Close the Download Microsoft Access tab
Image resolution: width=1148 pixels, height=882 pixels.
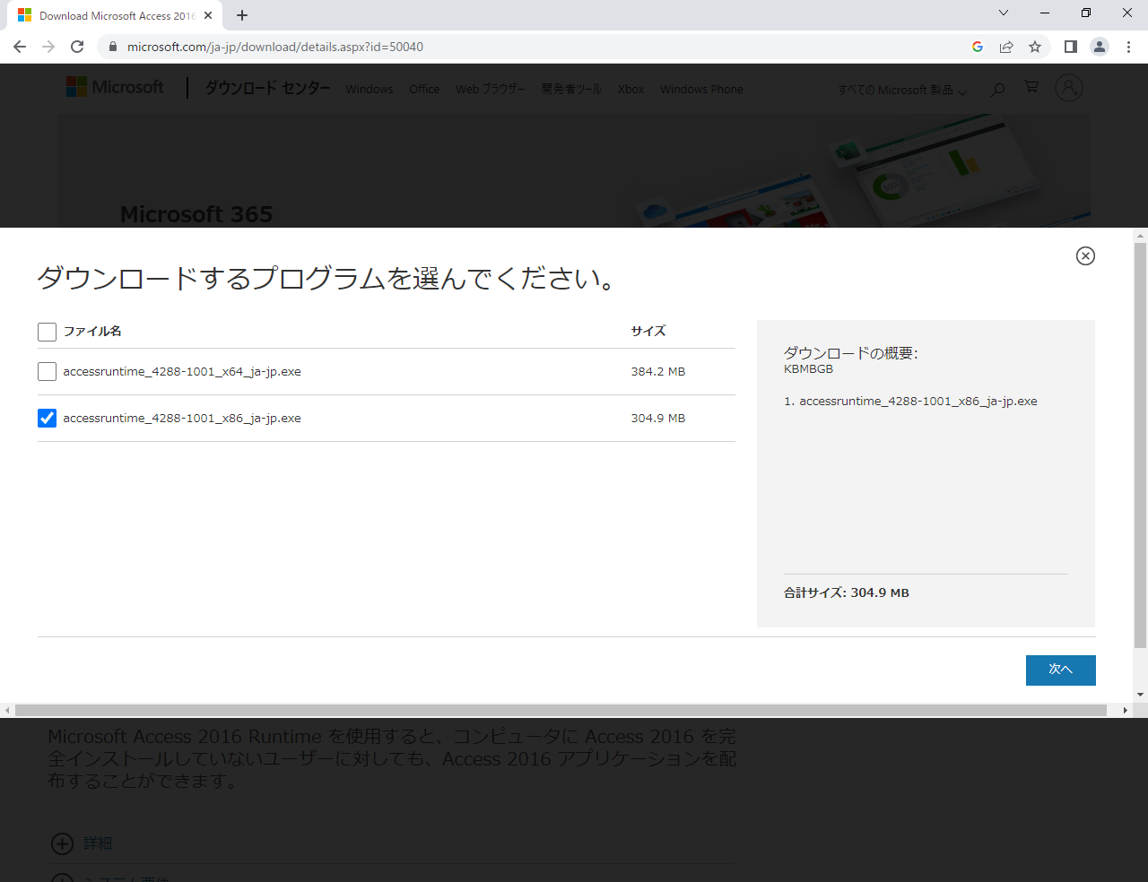pos(208,15)
